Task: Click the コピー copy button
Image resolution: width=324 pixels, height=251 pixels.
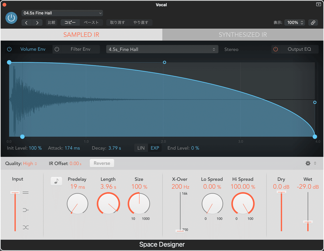Action: tap(70, 23)
